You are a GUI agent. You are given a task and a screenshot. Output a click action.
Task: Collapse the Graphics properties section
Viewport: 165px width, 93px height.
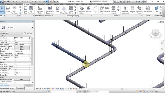[x=30, y=36]
